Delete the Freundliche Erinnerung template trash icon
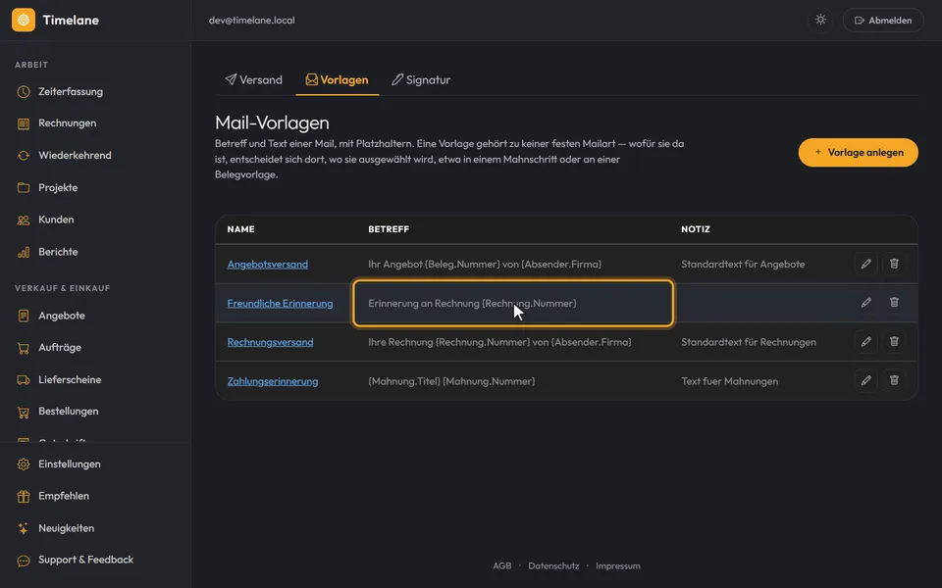This screenshot has height=588, width=942. click(894, 303)
